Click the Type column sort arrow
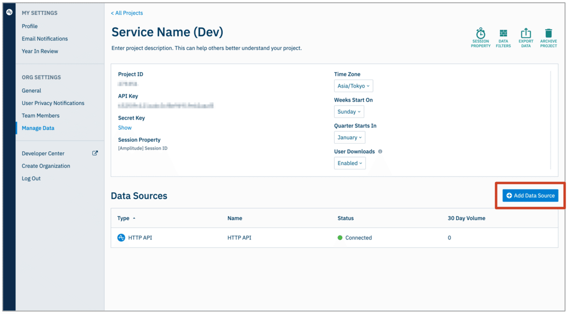569x314 pixels. pos(134,218)
